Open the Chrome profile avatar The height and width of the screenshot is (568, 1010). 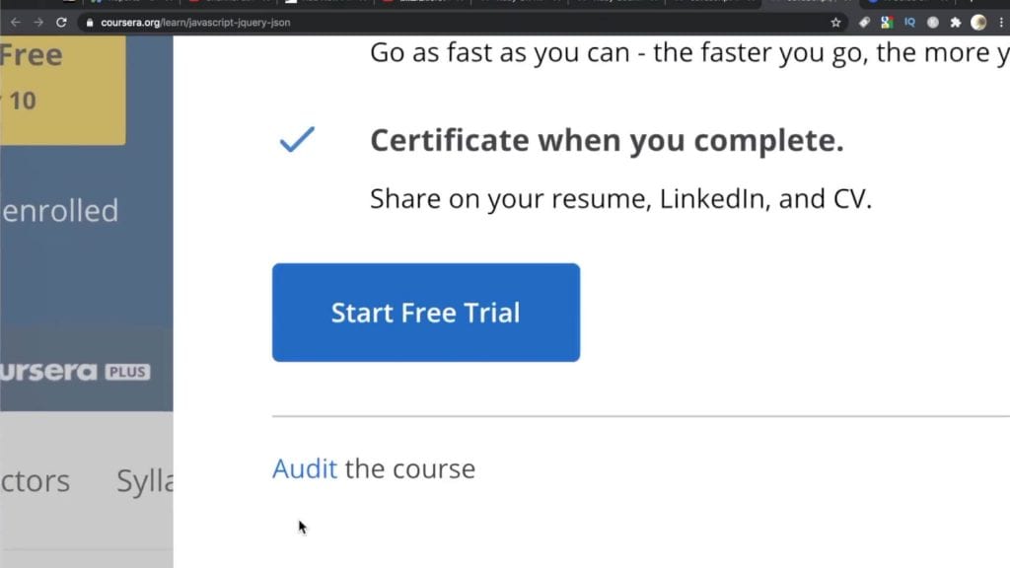pyautogui.click(x=978, y=23)
